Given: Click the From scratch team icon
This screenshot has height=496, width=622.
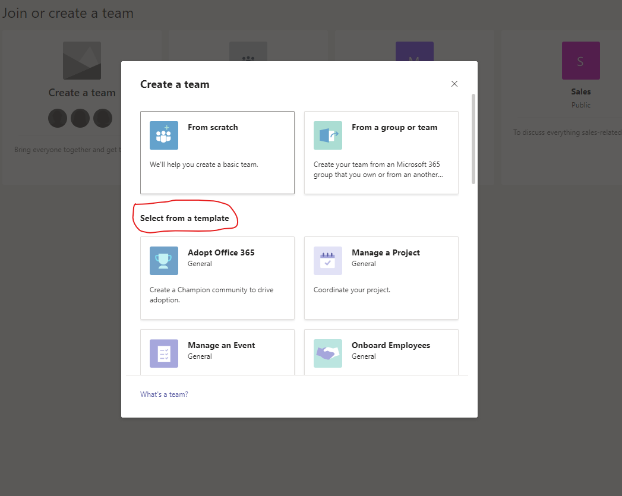Looking at the screenshot, I should [164, 135].
